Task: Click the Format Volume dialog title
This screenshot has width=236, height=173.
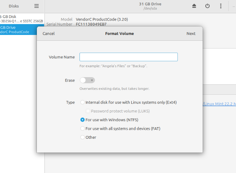Action: coord(119,34)
